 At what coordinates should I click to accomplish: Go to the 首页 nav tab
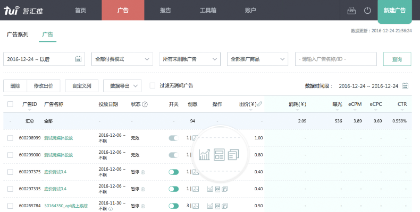tap(80, 10)
